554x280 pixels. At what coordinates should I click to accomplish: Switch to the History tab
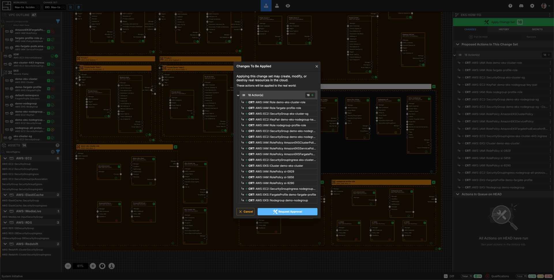click(x=504, y=29)
